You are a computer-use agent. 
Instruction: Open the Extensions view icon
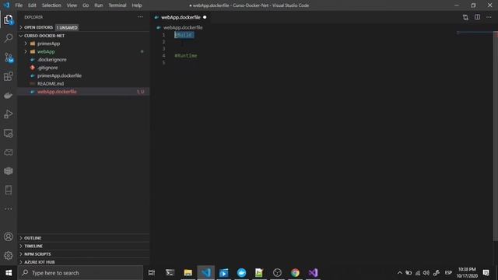9,76
